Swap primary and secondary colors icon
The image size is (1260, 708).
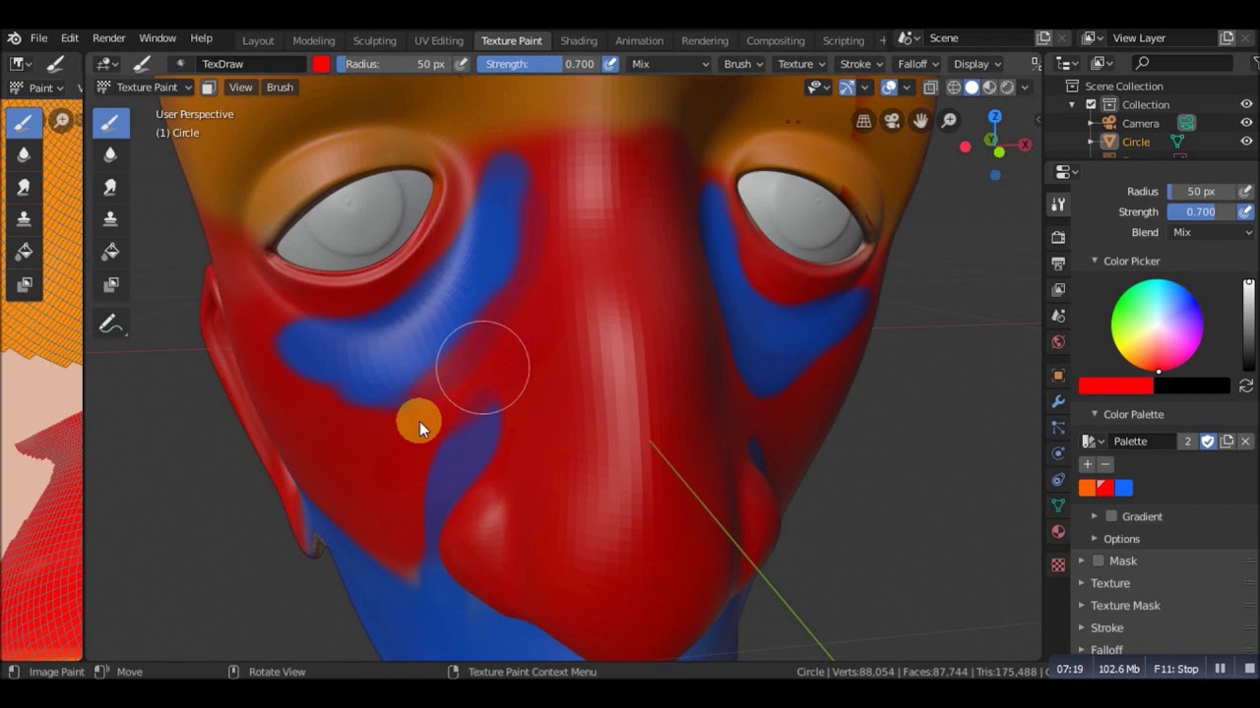(x=1245, y=385)
